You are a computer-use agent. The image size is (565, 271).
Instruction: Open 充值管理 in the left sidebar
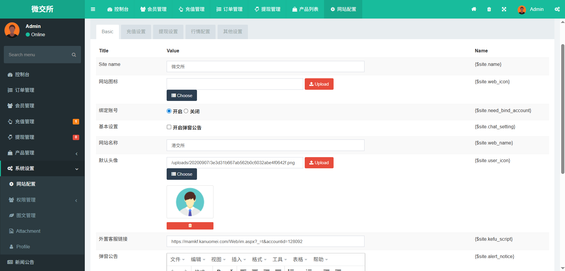tap(42, 122)
